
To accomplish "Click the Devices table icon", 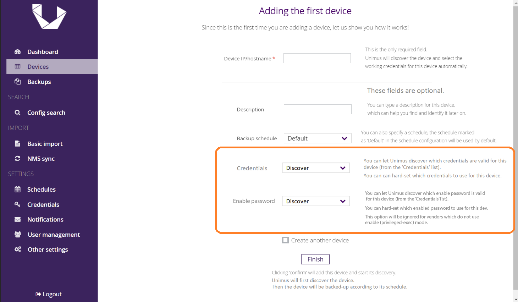I will click(x=17, y=66).
